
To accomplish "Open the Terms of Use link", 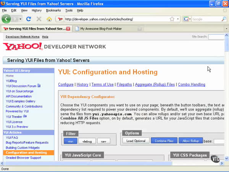I will click(102, 84).
